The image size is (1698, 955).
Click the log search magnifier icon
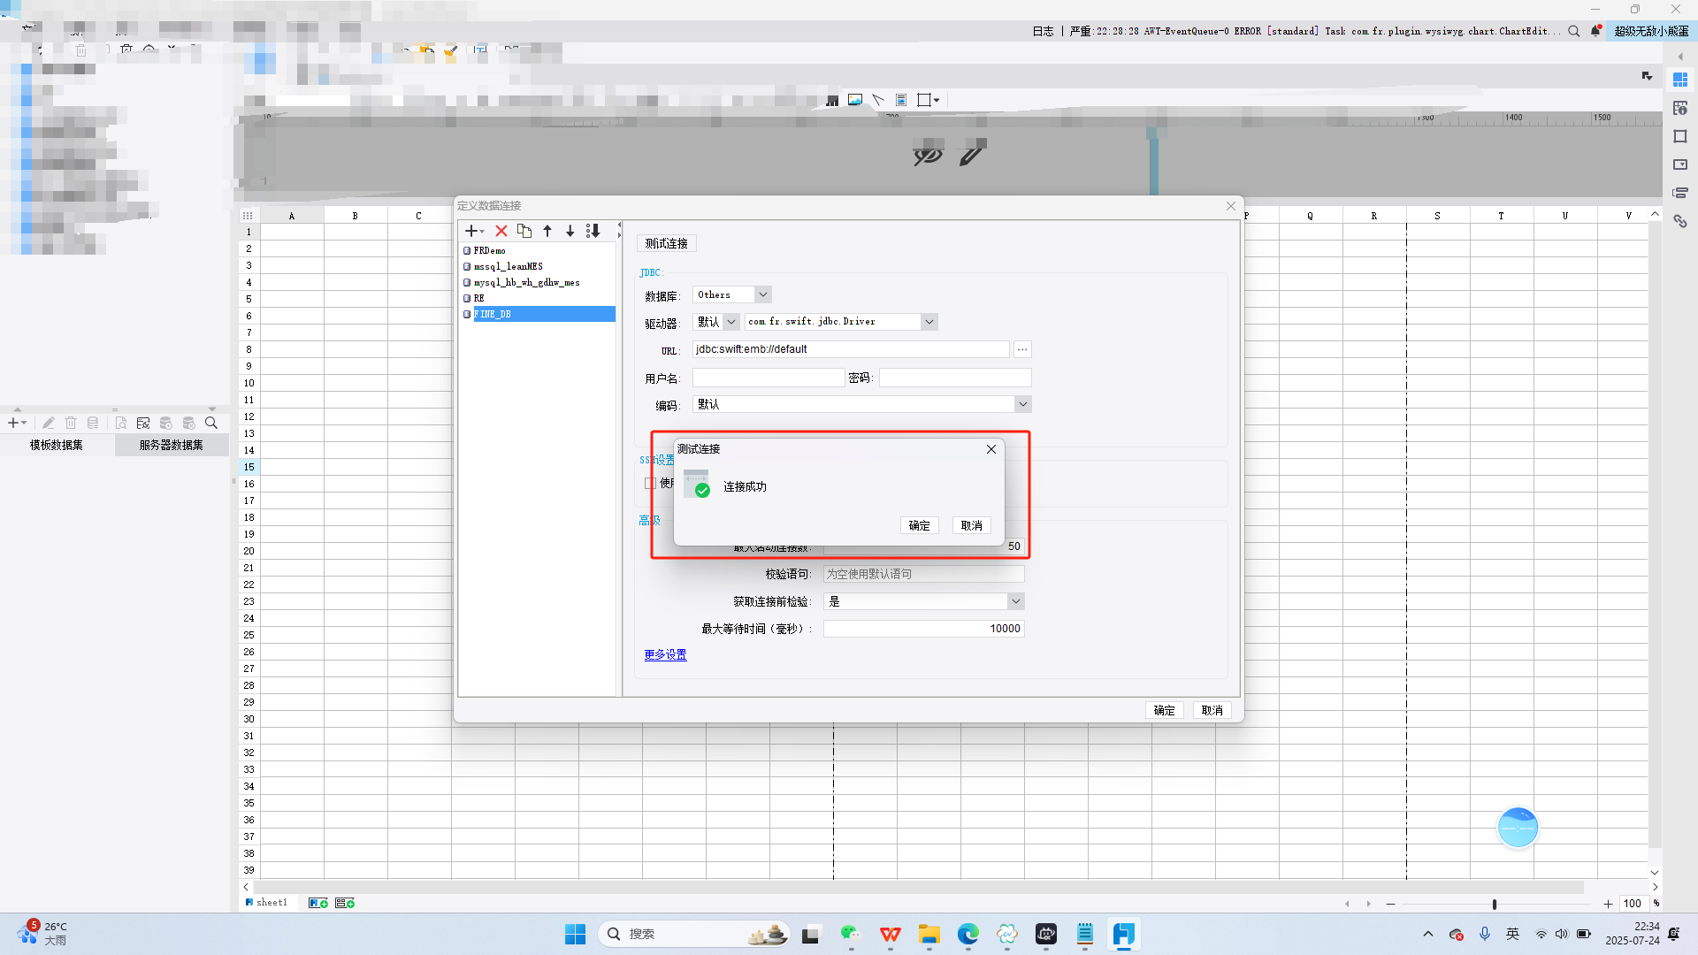tap(1574, 31)
